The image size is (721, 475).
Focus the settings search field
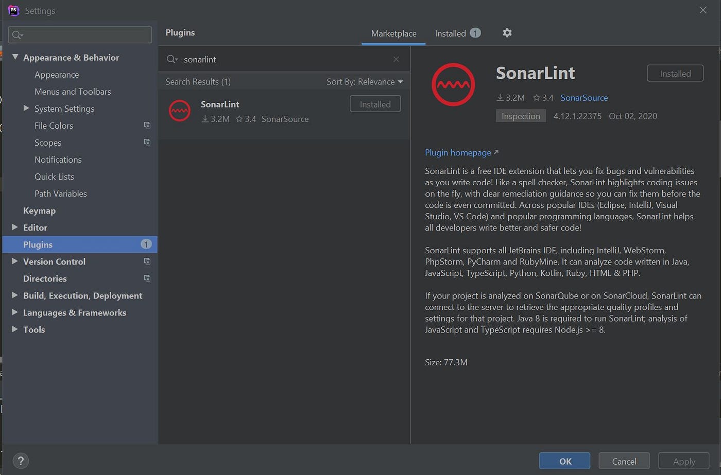[x=80, y=34]
